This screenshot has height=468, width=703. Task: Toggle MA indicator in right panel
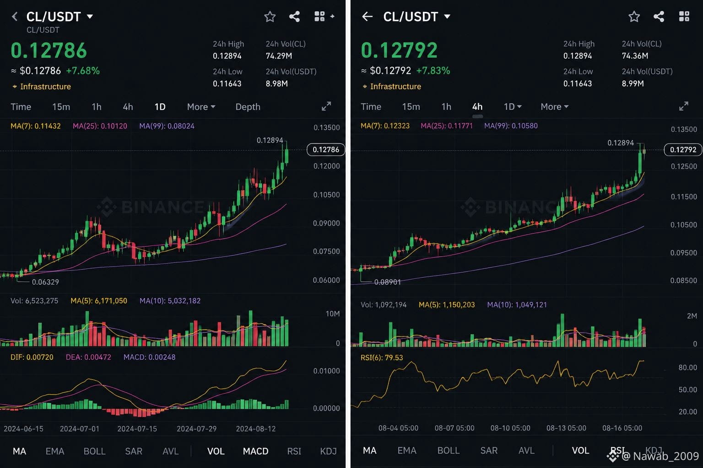click(369, 451)
